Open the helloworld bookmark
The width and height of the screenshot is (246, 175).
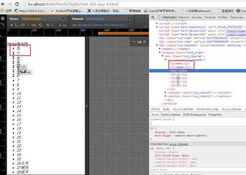click(x=196, y=11)
